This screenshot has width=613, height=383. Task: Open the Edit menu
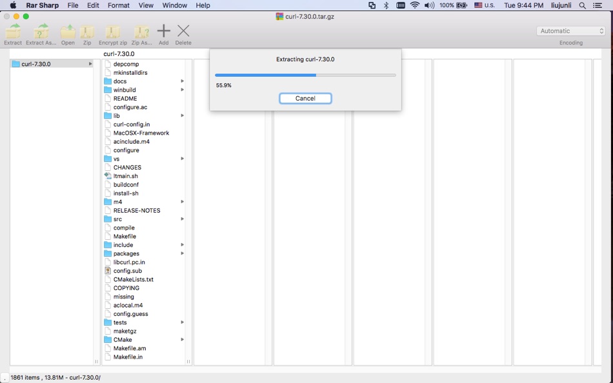tap(93, 5)
